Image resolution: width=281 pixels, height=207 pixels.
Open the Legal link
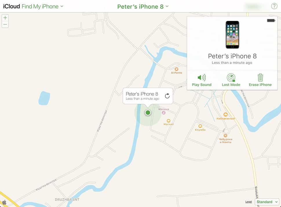tap(248, 202)
